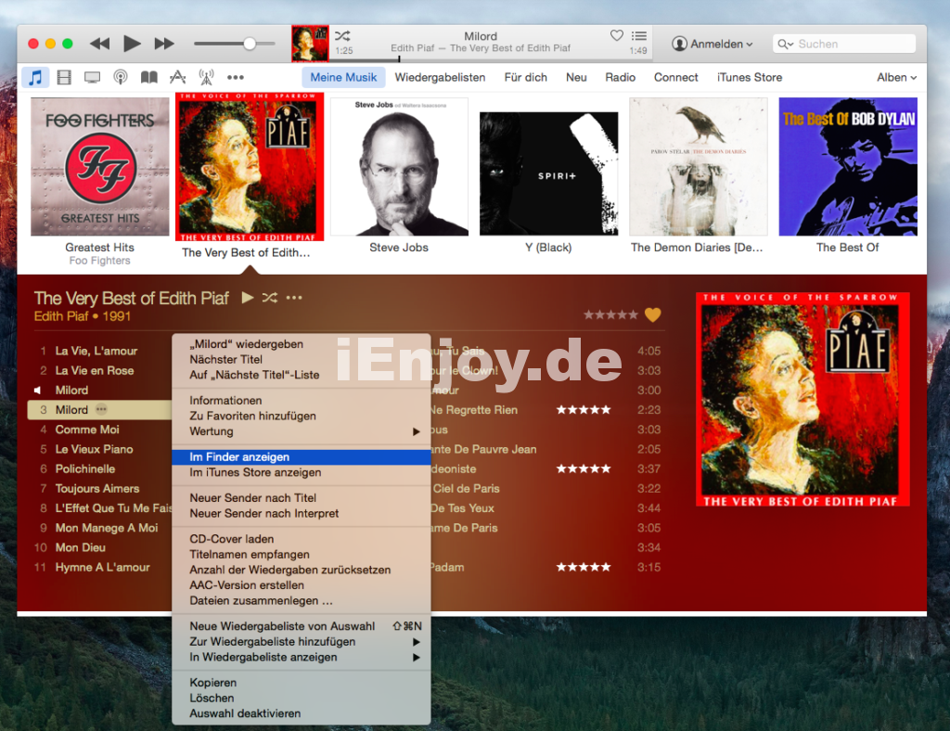Open the Connect tab
Viewport: 950px width, 731px height.
tap(675, 77)
